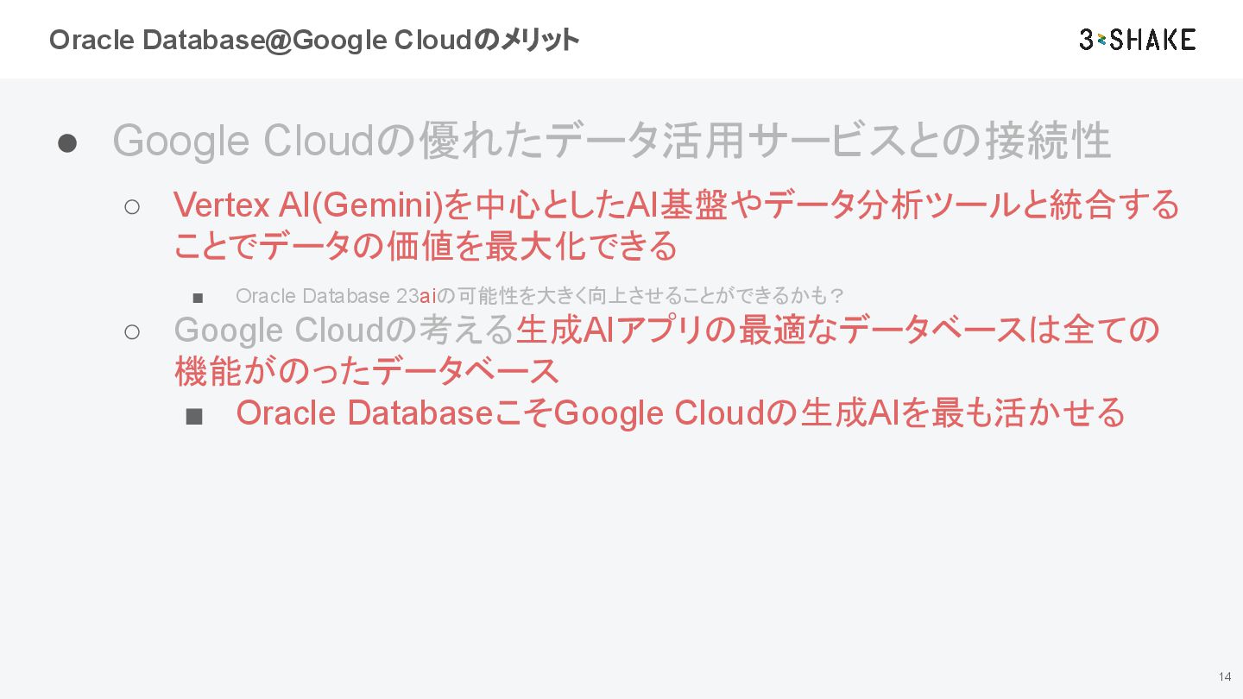Click the small gray line Oracle Database 23aiの可能性
Image resolution: width=1243 pixels, height=699 pixels.
pyautogui.click(x=539, y=296)
